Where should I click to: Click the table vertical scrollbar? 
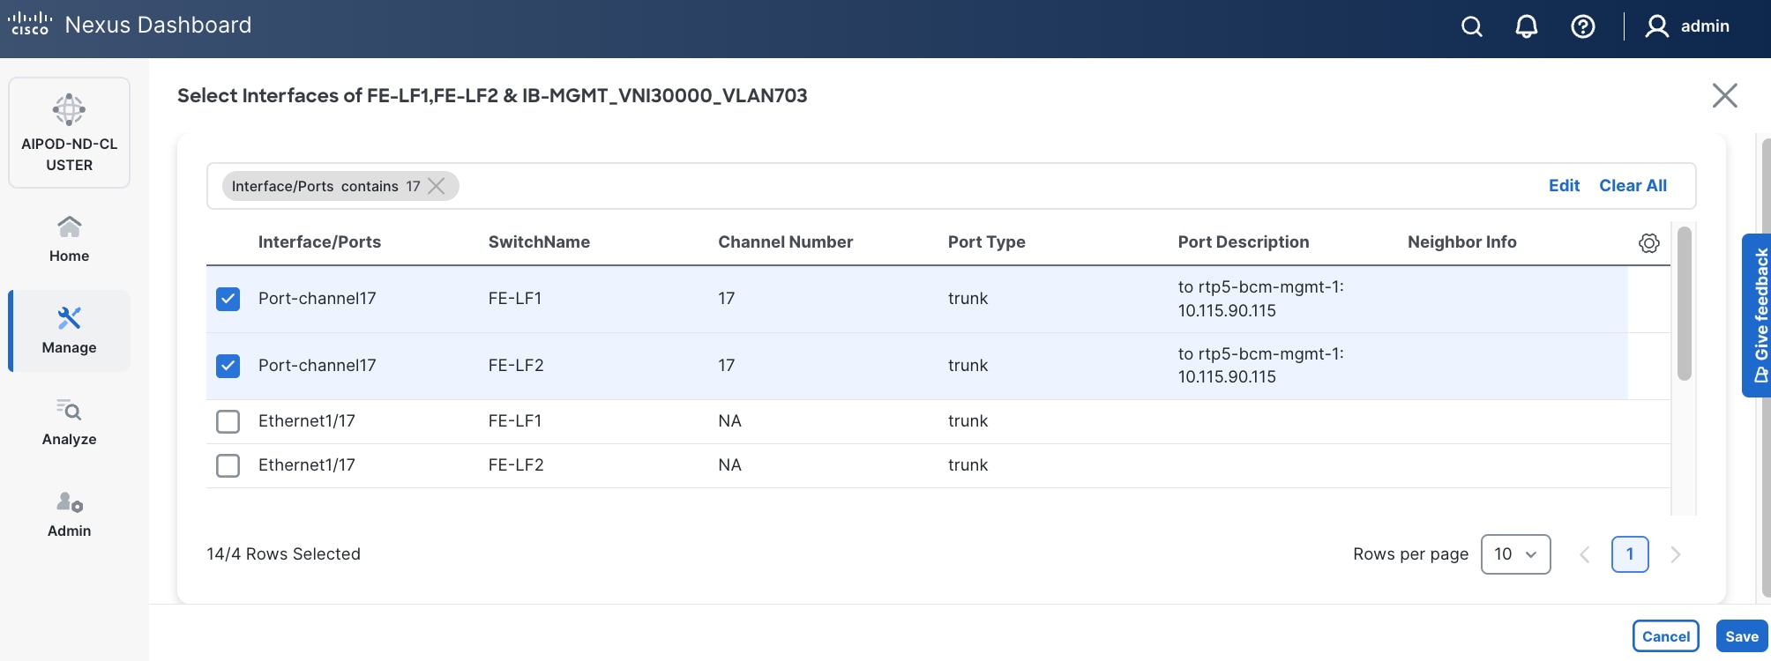click(1684, 304)
